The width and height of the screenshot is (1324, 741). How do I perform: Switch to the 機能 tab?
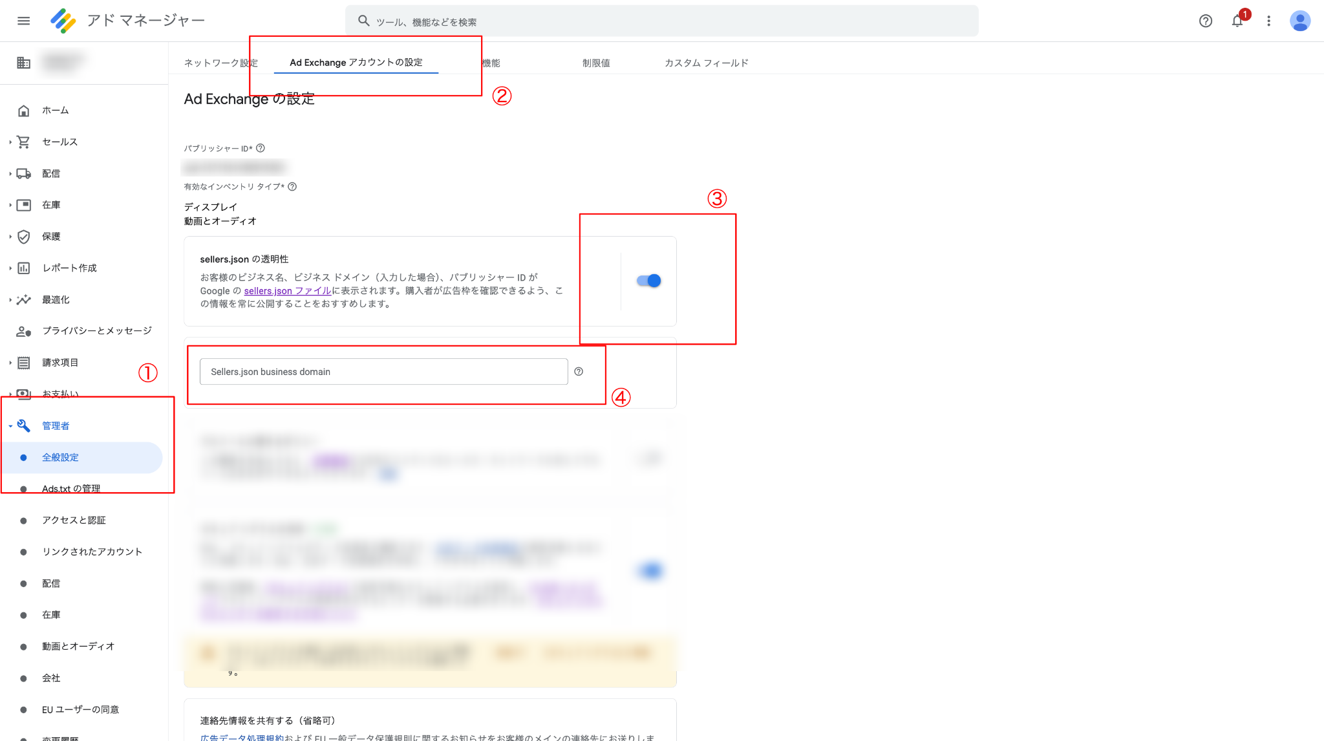tap(491, 63)
